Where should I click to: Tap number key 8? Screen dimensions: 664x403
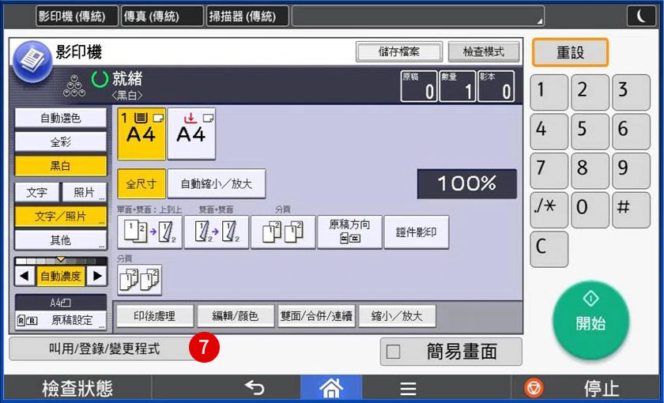[x=590, y=171]
